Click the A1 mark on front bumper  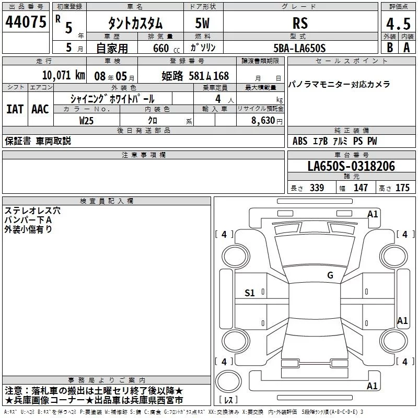point(373,214)
